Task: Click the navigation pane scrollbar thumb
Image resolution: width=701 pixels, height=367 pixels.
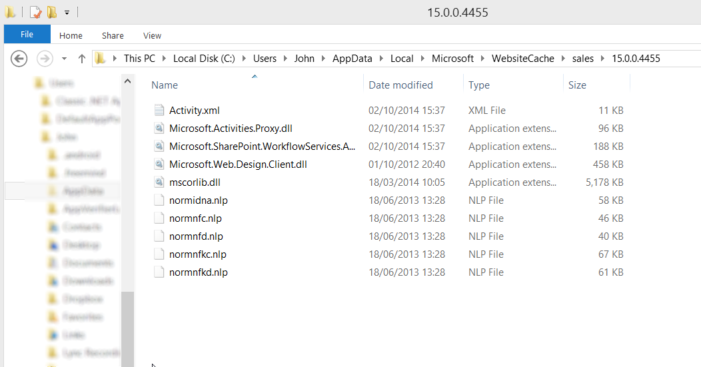Action: click(x=127, y=329)
